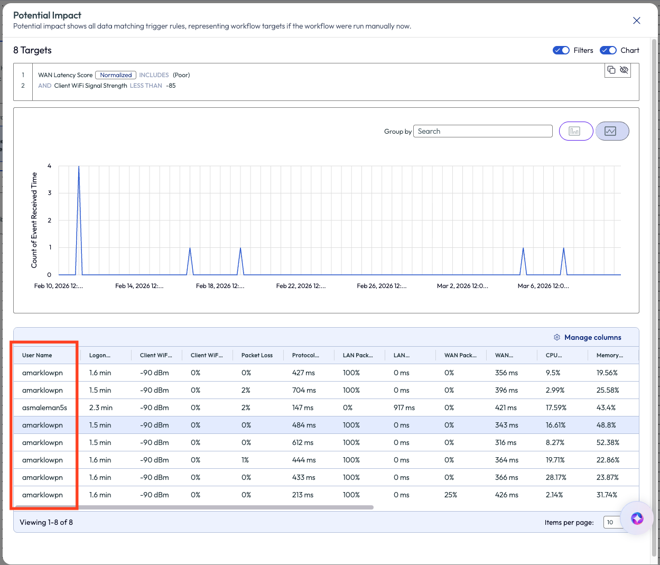Sort by Packet Loss column header
The width and height of the screenshot is (660, 565).
pos(257,355)
